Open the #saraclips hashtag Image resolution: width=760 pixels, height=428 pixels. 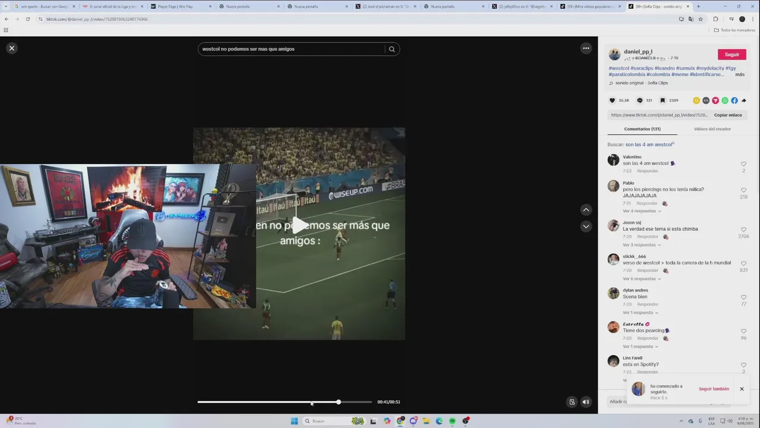pos(642,68)
